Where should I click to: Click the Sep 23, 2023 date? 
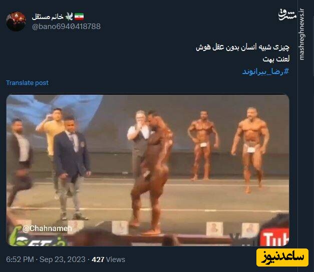pos(63,259)
